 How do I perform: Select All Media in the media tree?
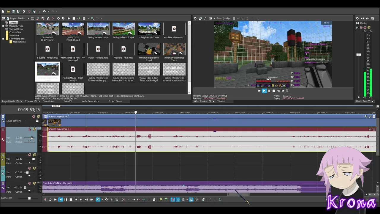click(x=13, y=23)
